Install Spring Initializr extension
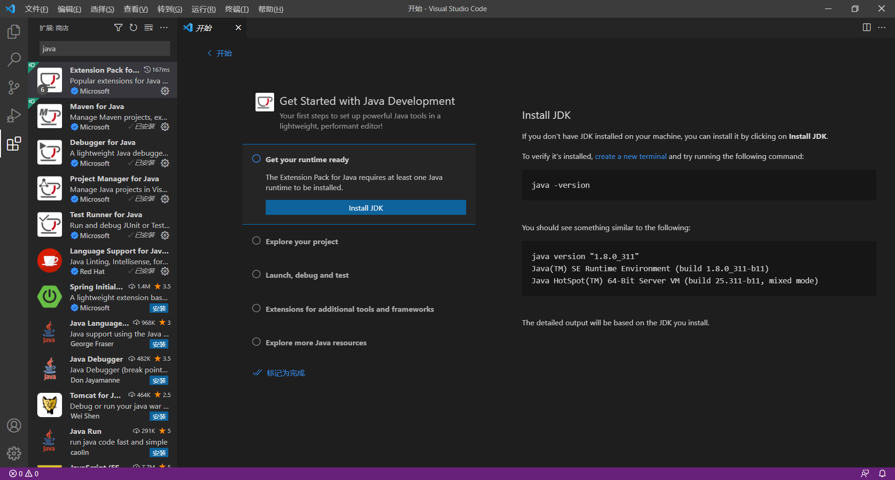The width and height of the screenshot is (895, 480). [x=159, y=308]
